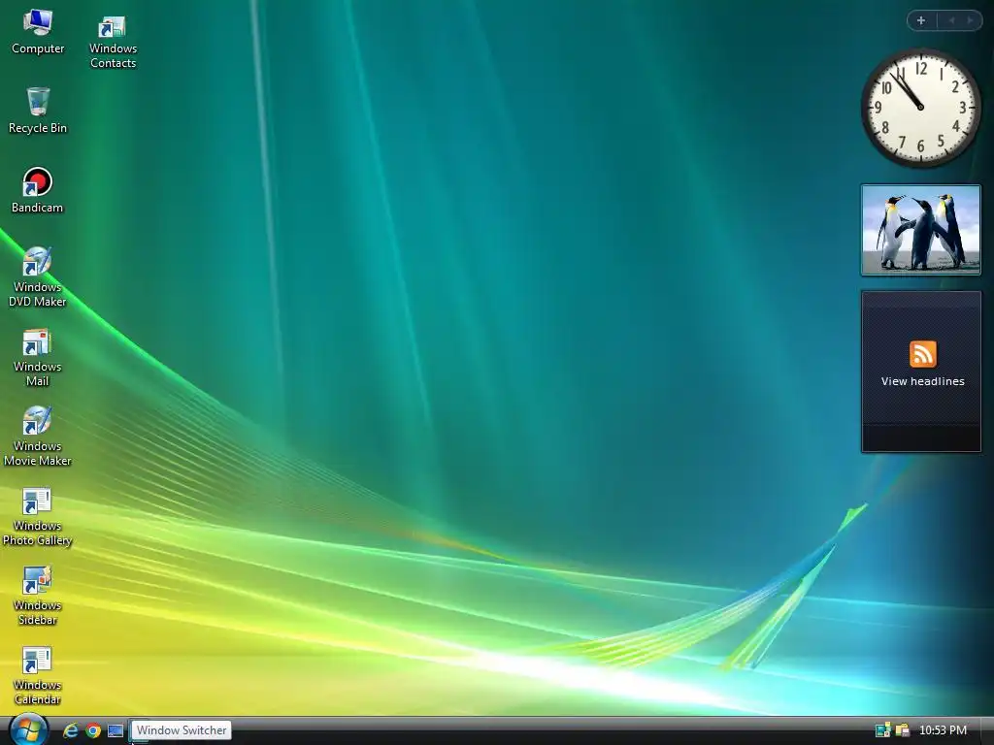The width and height of the screenshot is (994, 745).
Task: Open the Computer desktop icon
Action: coord(38,33)
